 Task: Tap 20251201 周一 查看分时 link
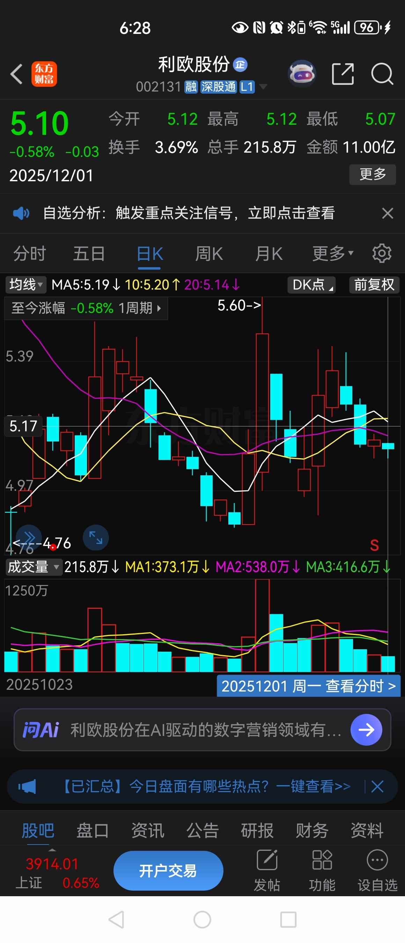click(308, 686)
